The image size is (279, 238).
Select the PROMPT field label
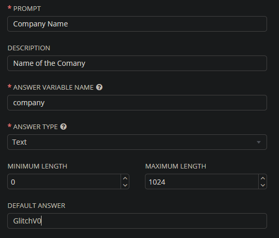coord(27,8)
